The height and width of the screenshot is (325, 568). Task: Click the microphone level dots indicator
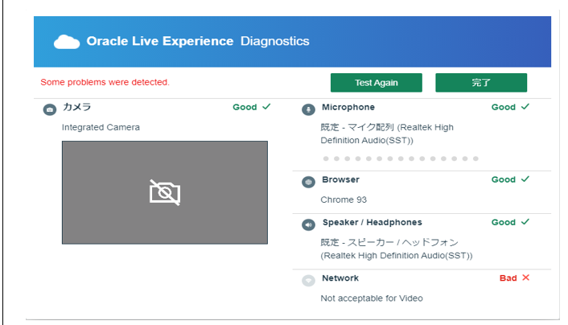(x=401, y=158)
